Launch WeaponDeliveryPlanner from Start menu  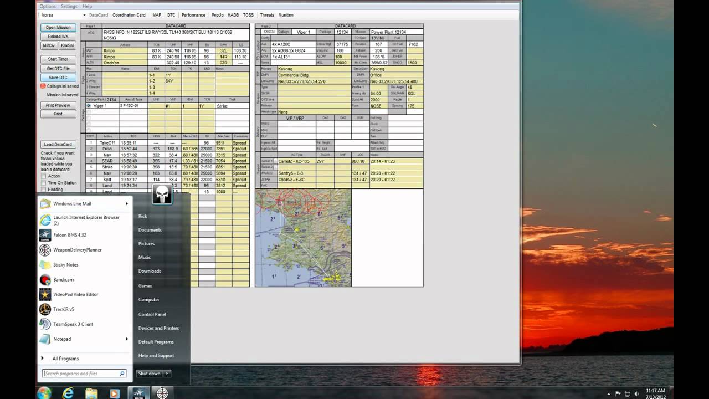45,250
